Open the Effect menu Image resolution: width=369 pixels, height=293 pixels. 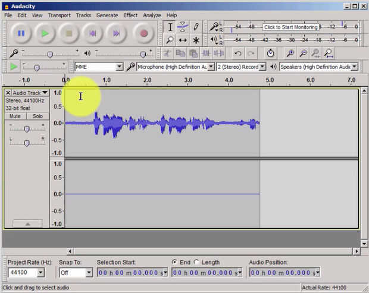pos(130,15)
